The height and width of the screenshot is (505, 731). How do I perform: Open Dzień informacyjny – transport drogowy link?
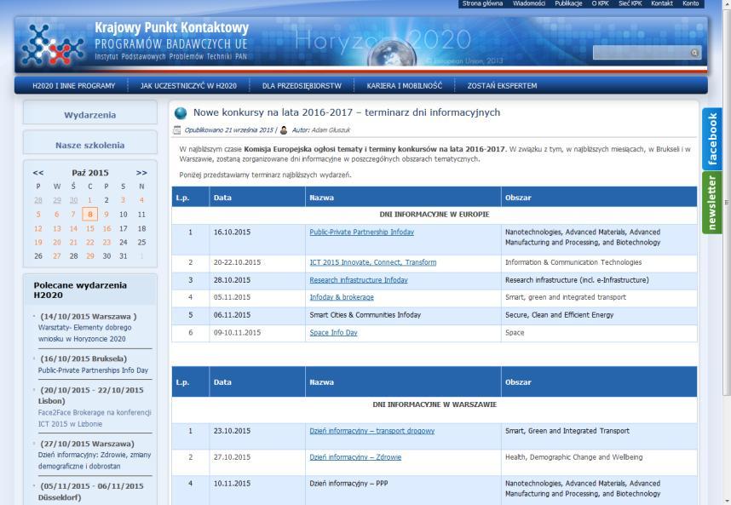[x=372, y=431]
